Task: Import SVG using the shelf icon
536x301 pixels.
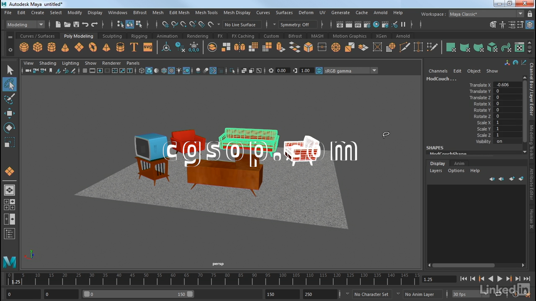Action: (x=148, y=47)
